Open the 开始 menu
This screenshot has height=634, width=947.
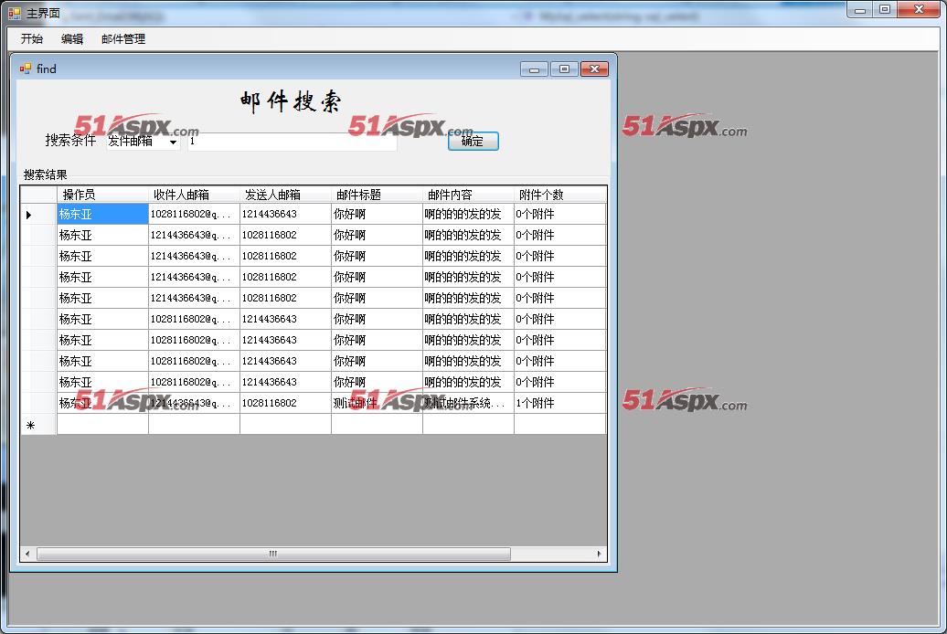[32, 39]
